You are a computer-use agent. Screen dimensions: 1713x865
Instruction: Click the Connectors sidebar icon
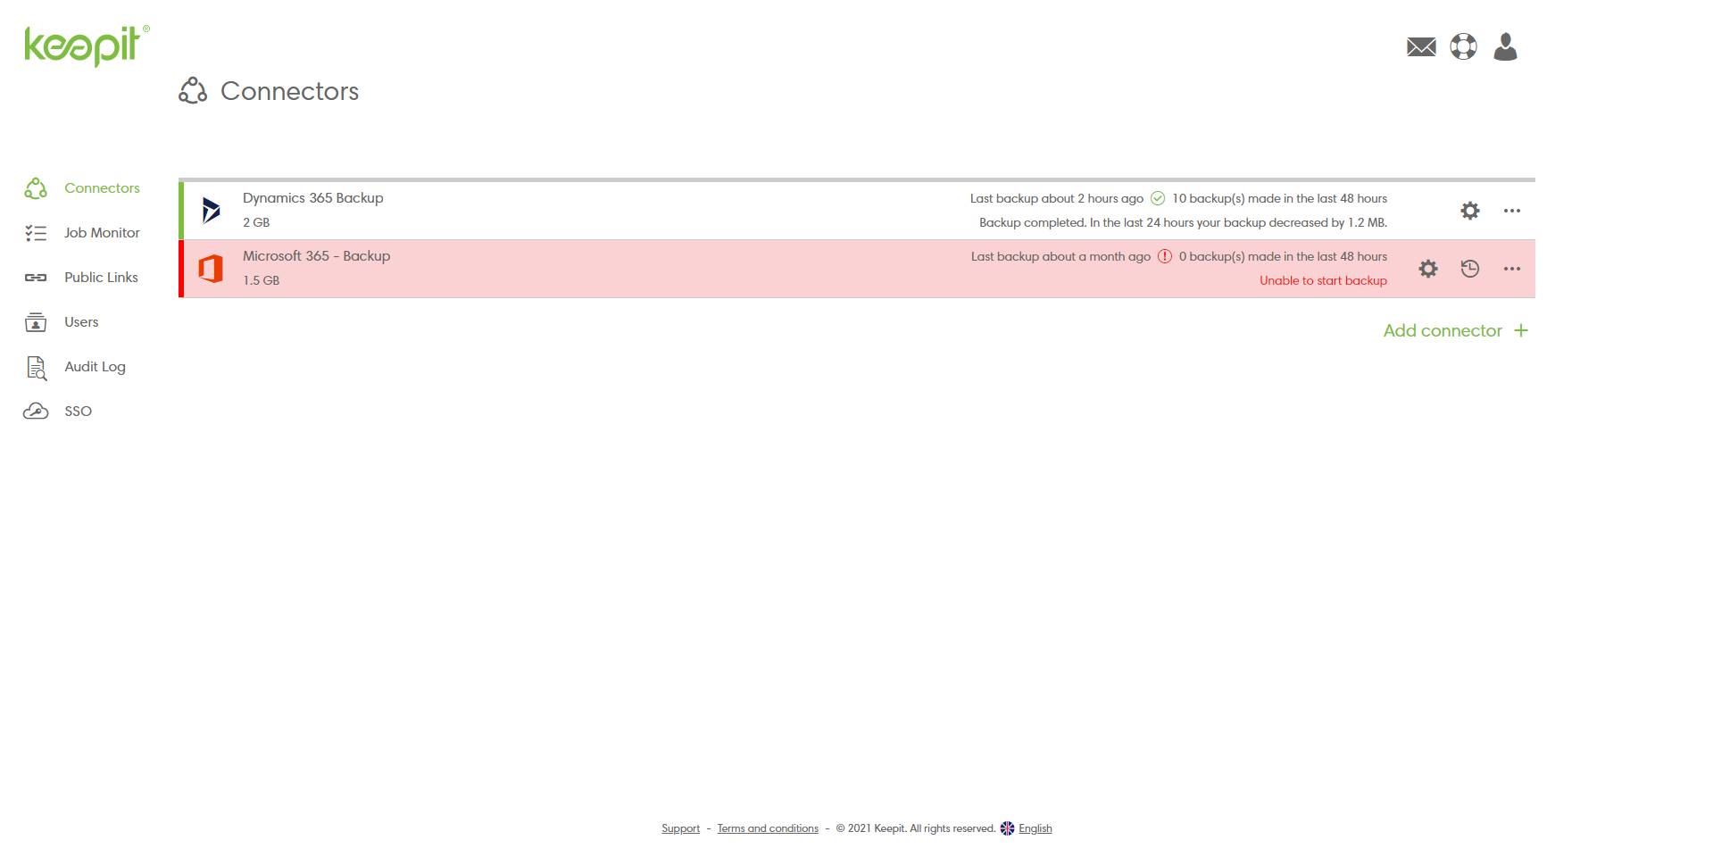click(36, 188)
